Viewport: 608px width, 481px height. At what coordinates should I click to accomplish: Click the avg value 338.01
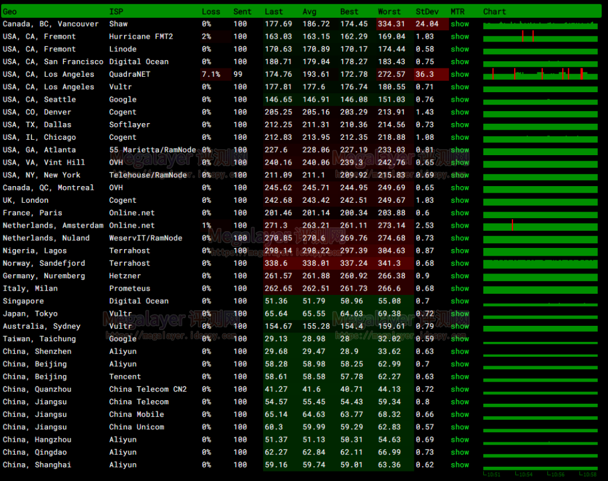(x=316, y=263)
